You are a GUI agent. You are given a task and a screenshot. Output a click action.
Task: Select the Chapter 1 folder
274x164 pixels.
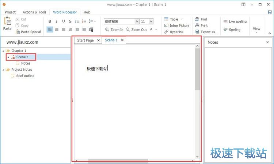(x=19, y=51)
